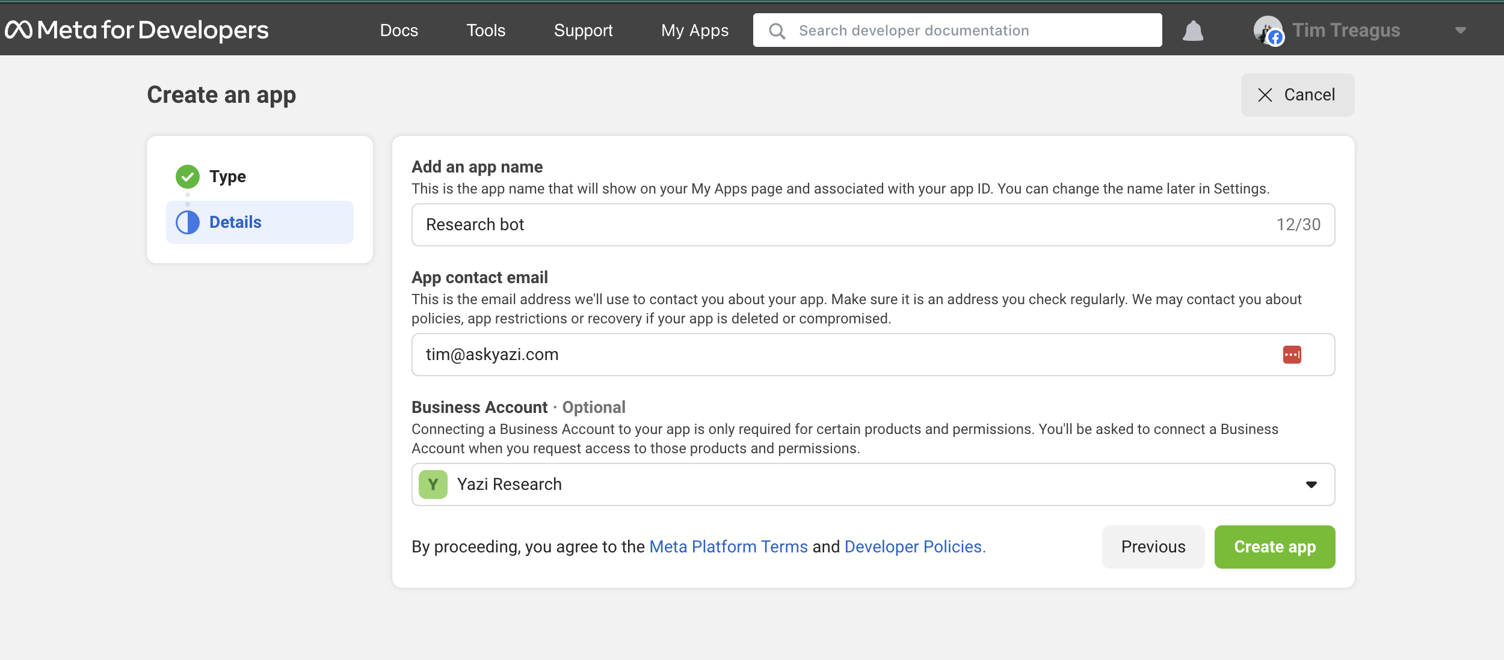Open the Tools menu
Viewport: 1504px width, 660px height.
486,30
